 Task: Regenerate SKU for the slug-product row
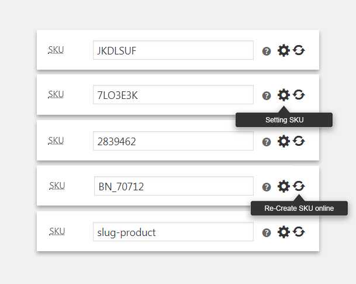299,232
